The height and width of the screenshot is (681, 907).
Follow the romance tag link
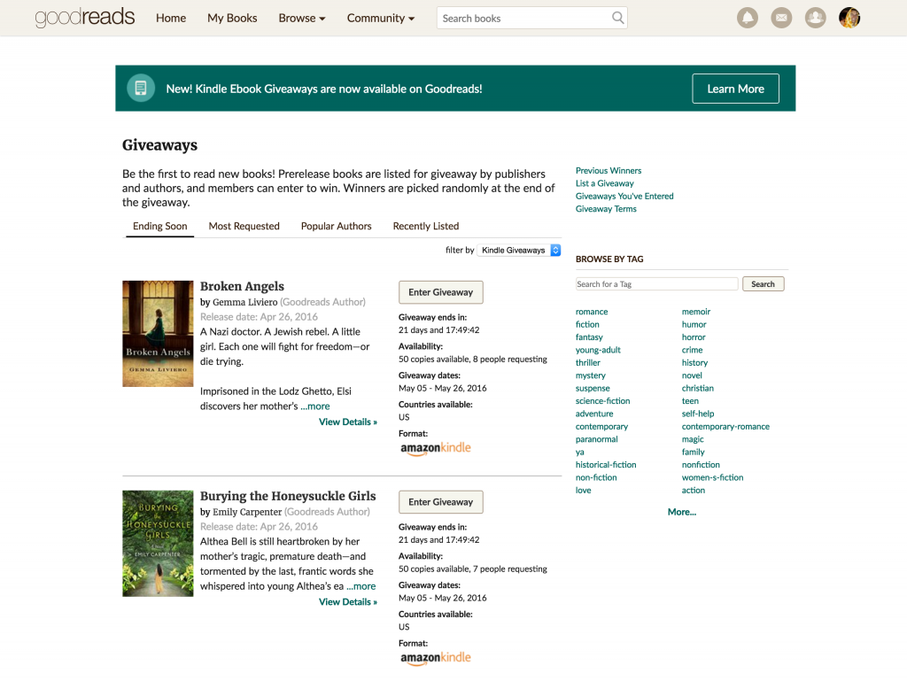pos(591,311)
